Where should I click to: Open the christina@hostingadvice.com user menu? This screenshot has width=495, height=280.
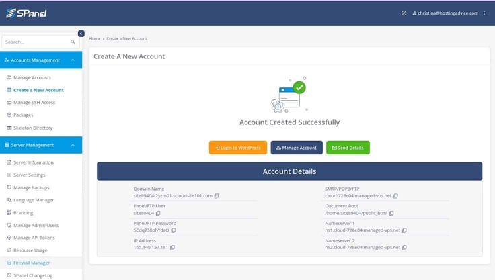445,13
